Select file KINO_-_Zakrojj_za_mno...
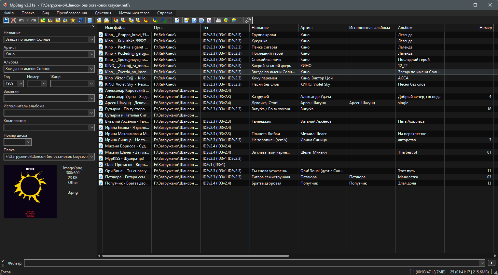This screenshot has width=498, height=275. coord(127,66)
